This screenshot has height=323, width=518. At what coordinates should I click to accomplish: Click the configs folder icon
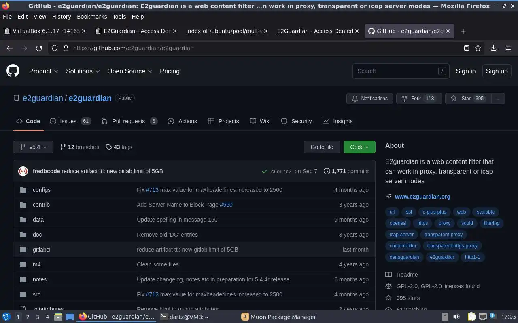point(23,190)
